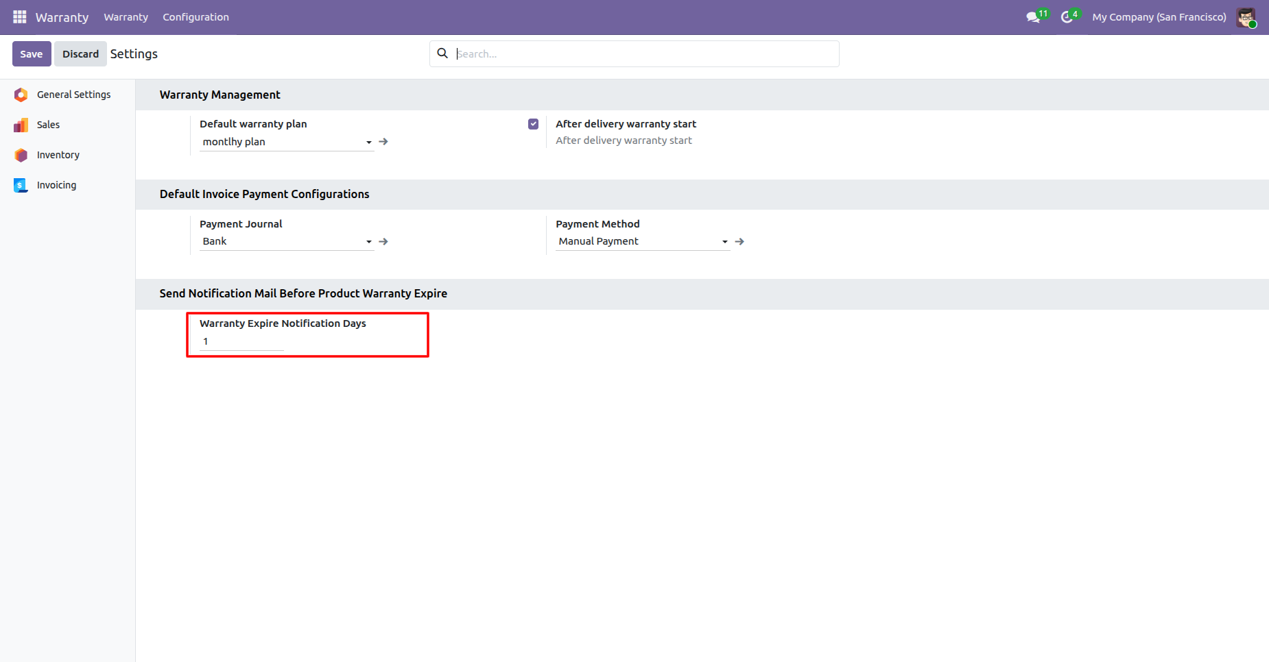The image size is (1269, 662).
Task: Open Payment Journal external link arrow
Action: [x=383, y=241]
